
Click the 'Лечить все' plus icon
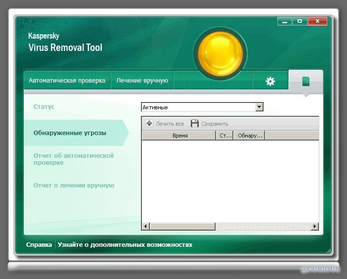coord(149,124)
